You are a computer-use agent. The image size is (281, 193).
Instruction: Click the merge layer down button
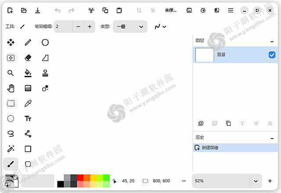pos(242,123)
